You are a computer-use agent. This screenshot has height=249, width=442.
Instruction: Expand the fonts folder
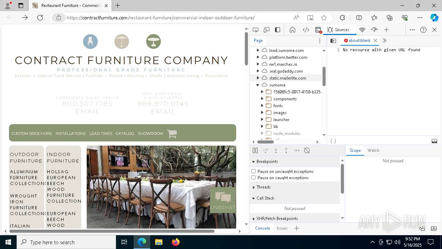coord(262,106)
